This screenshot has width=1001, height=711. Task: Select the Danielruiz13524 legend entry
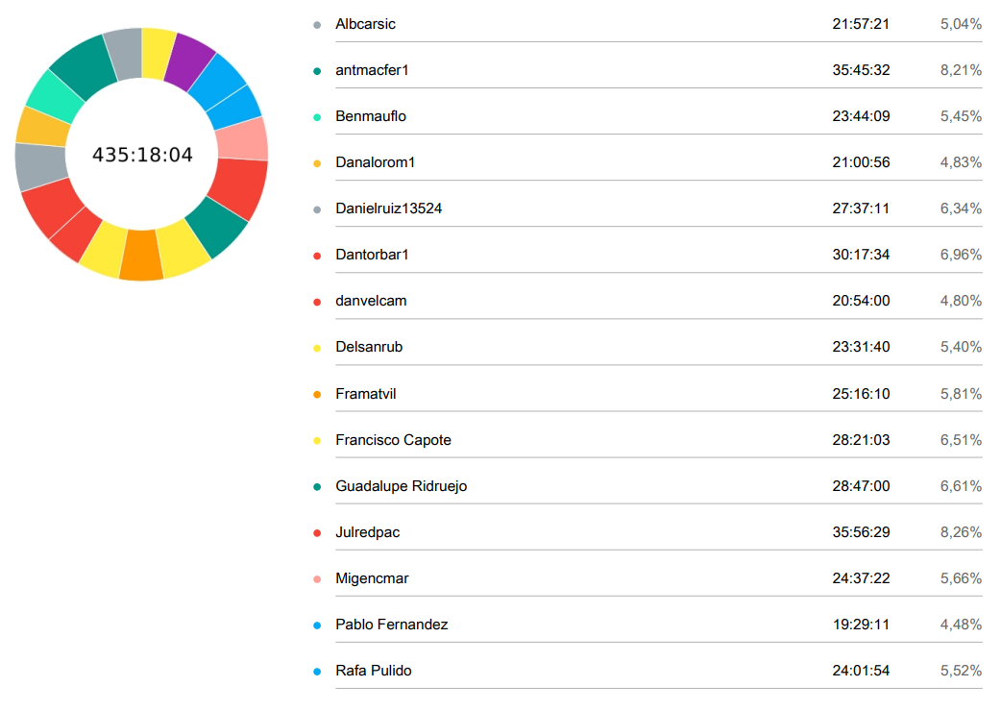(x=389, y=208)
